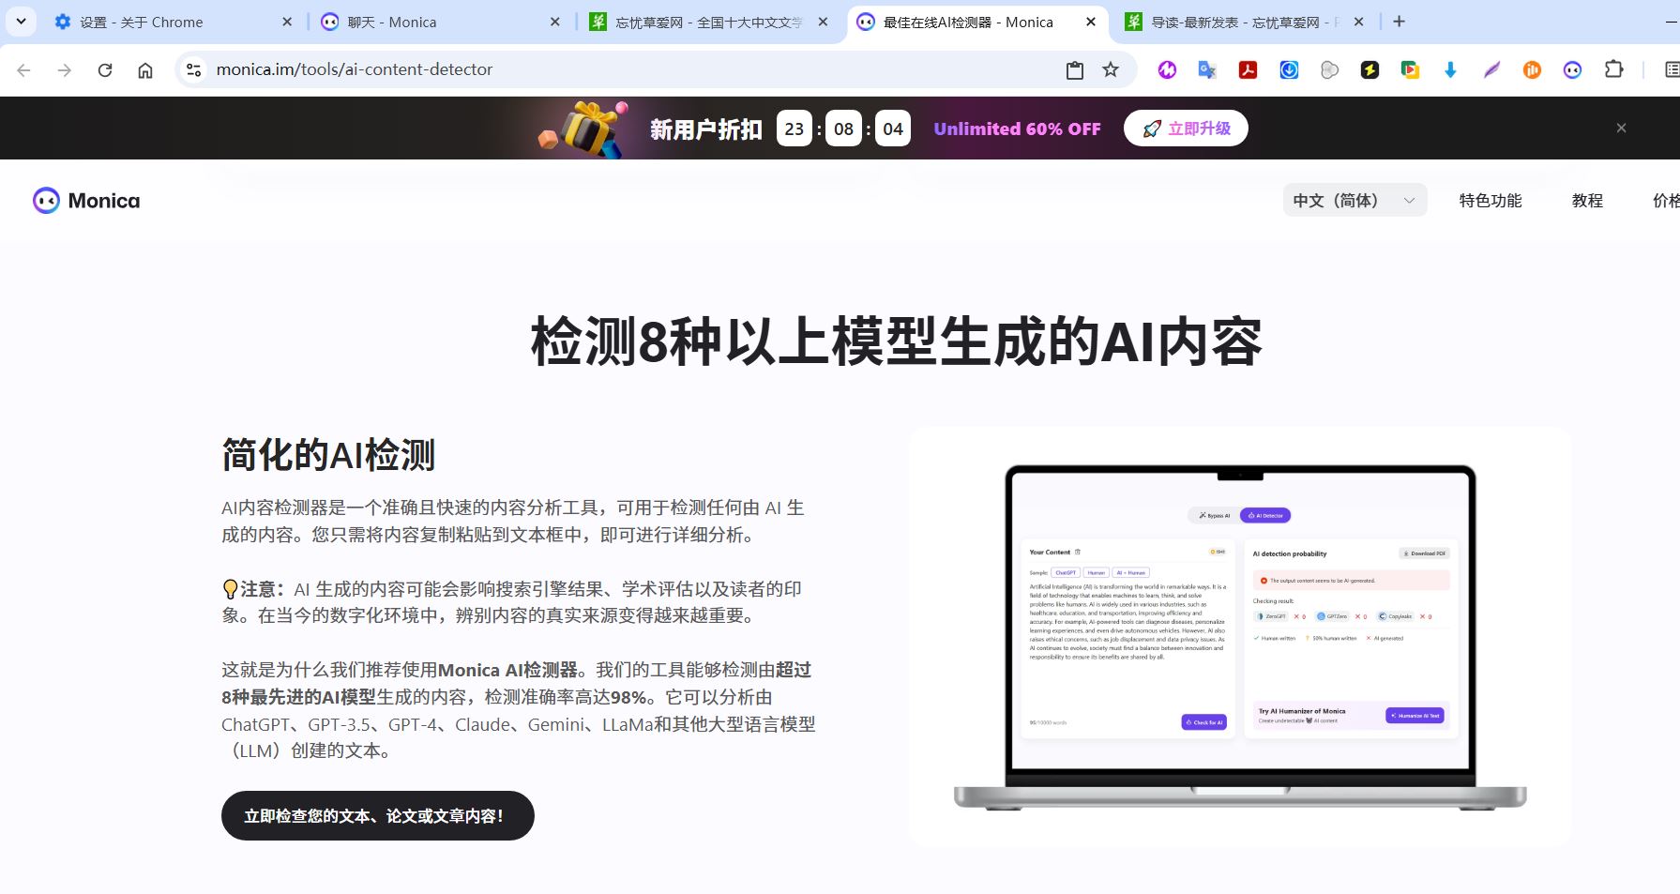Close the 导读-最新发表 tab
Image resolution: width=1680 pixels, height=894 pixels.
click(x=1359, y=22)
